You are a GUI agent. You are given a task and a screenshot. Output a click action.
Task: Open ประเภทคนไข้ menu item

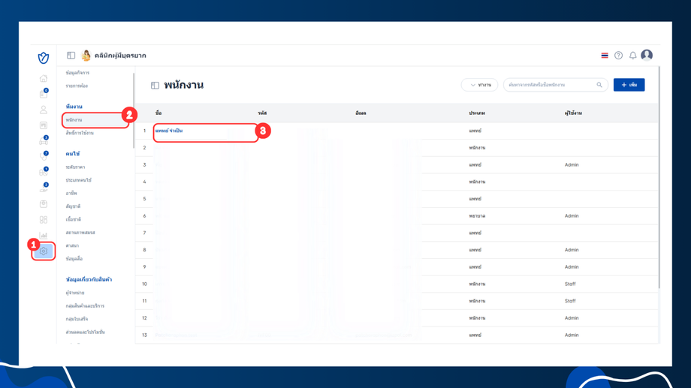click(78, 180)
